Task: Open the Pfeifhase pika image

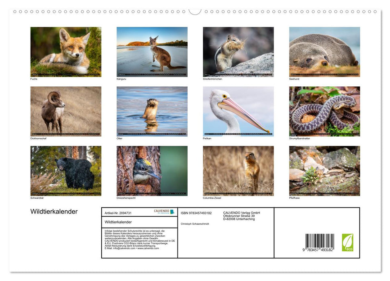Action: click(324, 170)
